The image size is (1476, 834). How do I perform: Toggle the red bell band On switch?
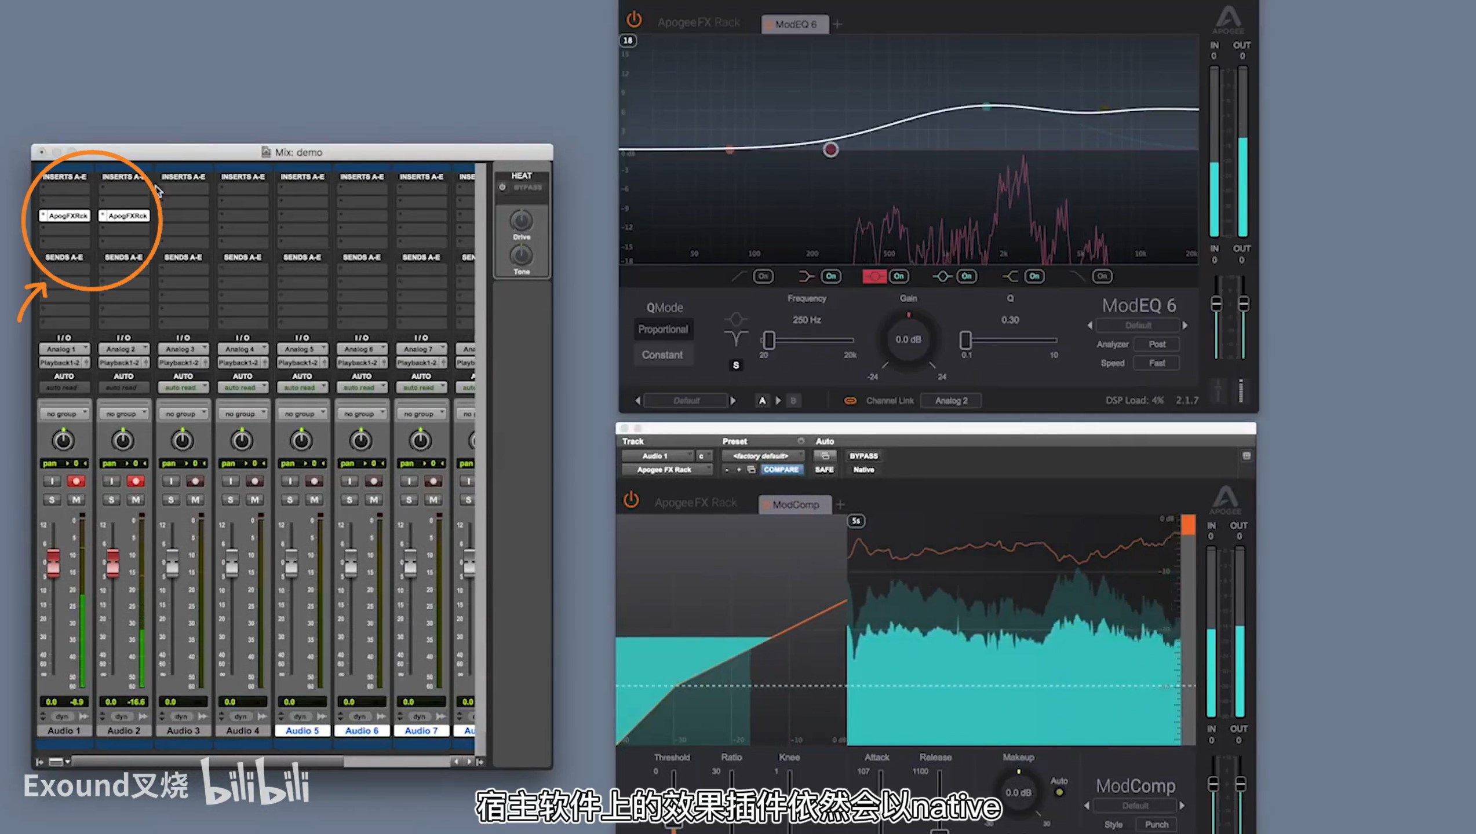pyautogui.click(x=899, y=276)
